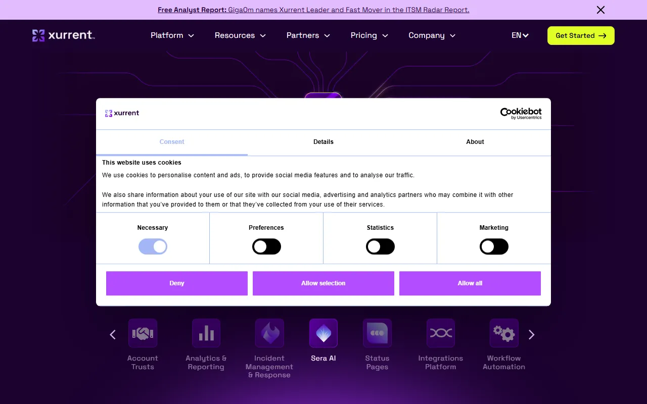Click the Sera AI diamond icon
647x404 pixels.
[x=323, y=333]
